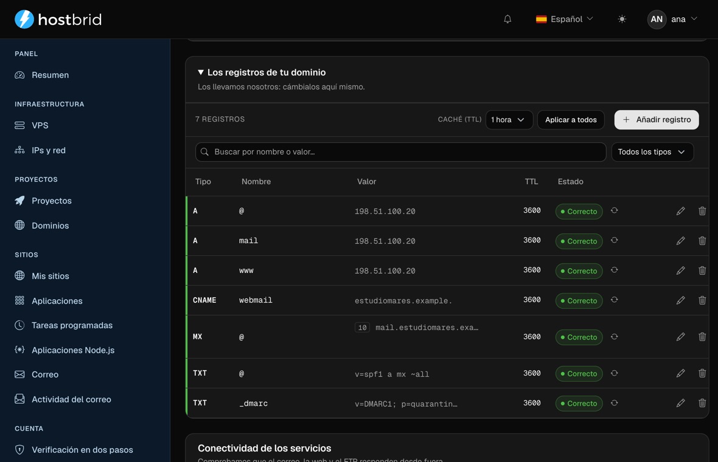Image resolution: width=718 pixels, height=462 pixels.
Task: Select value estudiomares.example.
Action: pyautogui.click(x=403, y=300)
